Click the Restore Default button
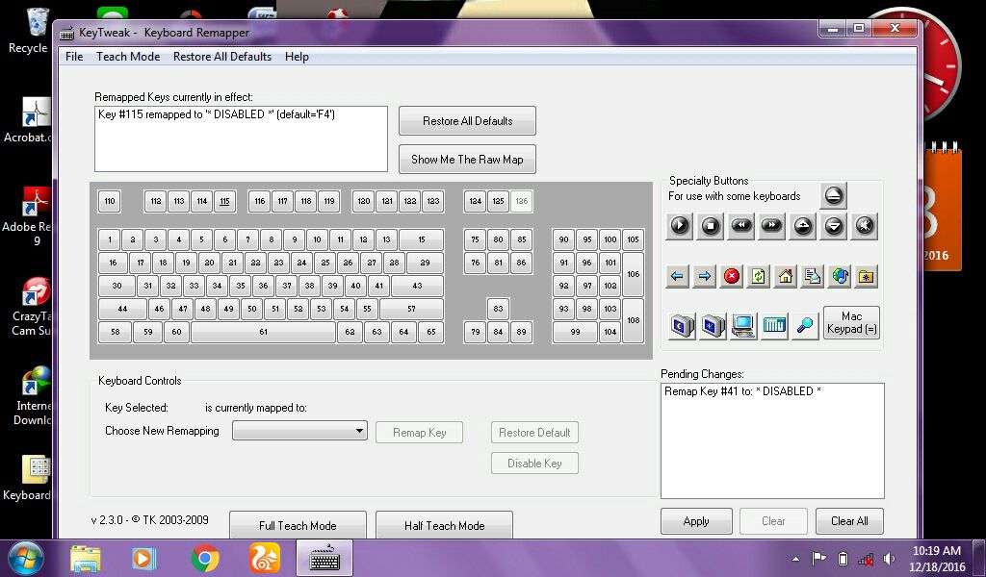 click(534, 432)
